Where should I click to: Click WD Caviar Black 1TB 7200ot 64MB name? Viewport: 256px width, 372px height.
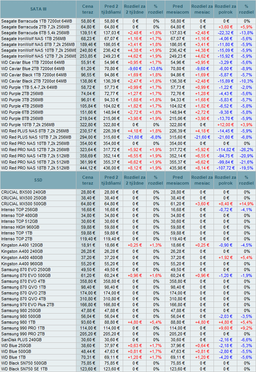(34, 75)
